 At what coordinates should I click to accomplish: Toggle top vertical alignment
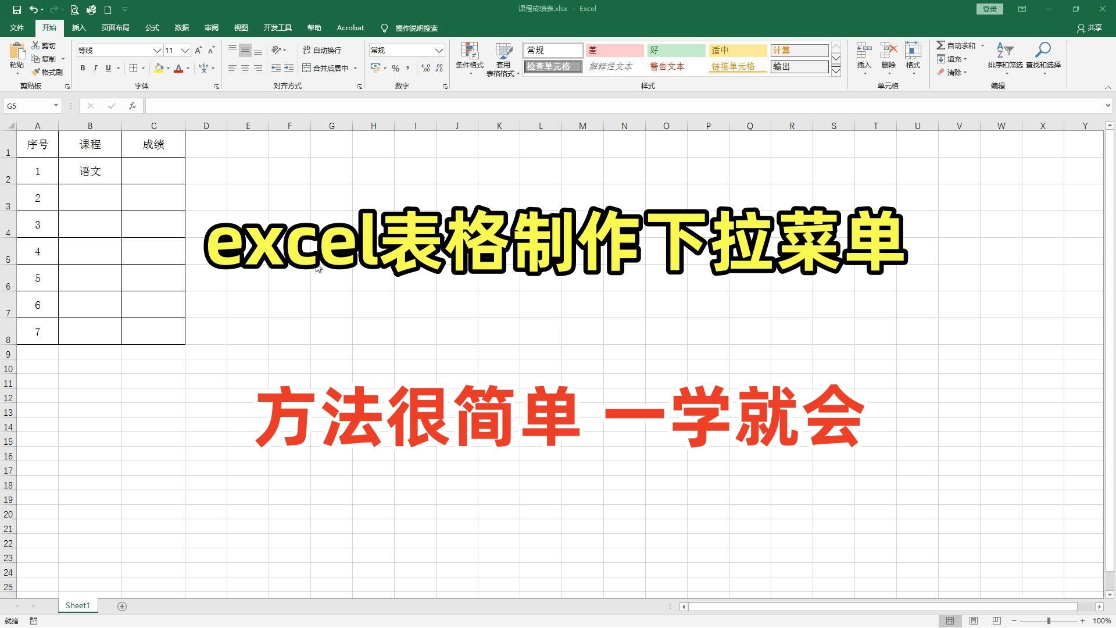point(233,50)
